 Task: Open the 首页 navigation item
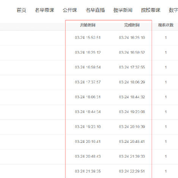click(21, 10)
